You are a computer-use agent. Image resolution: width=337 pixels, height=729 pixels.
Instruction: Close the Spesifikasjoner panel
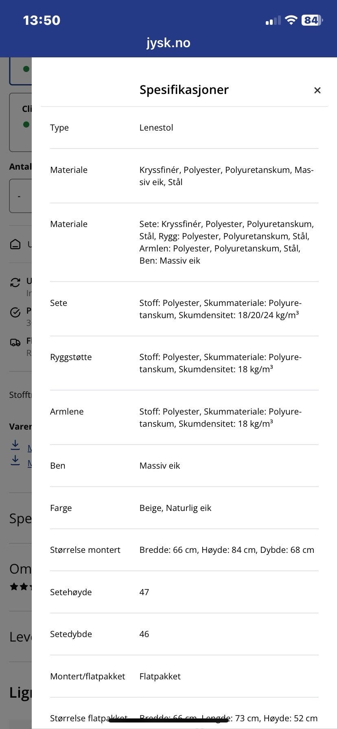(317, 90)
